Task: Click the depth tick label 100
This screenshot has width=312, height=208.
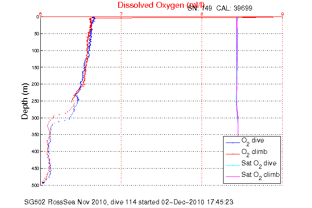Action: coord(35,51)
